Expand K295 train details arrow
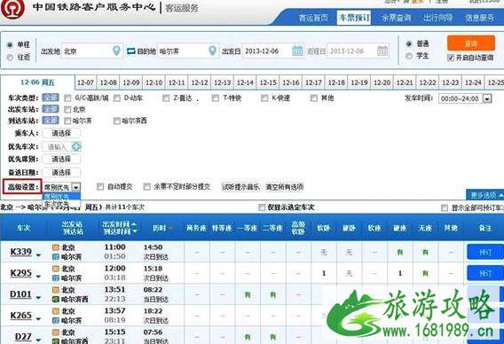The image size is (504, 344). point(38,277)
